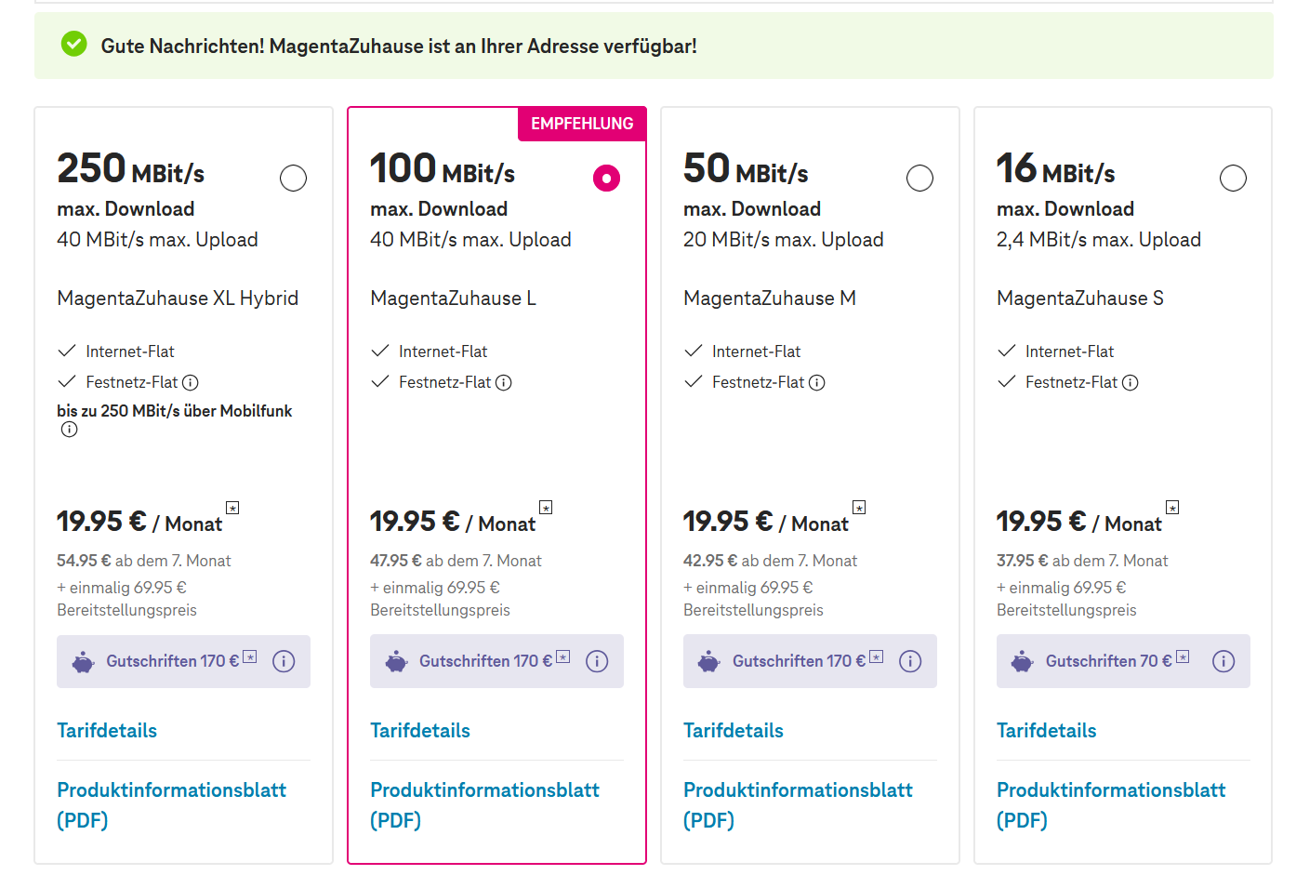Click footnote star beside price in 100 MBit/s card
Screen dimensions: 1296x875
(547, 508)
